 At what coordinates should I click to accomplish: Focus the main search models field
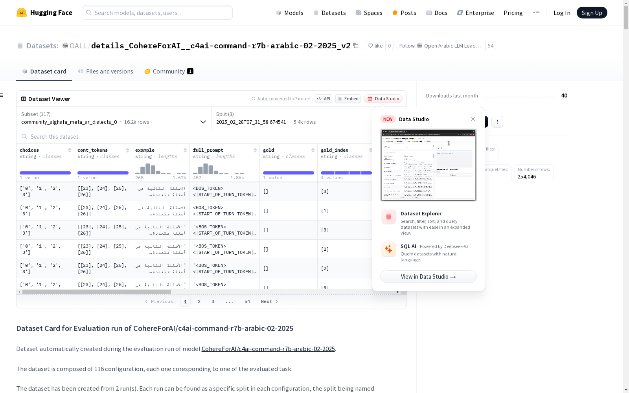click(x=157, y=13)
